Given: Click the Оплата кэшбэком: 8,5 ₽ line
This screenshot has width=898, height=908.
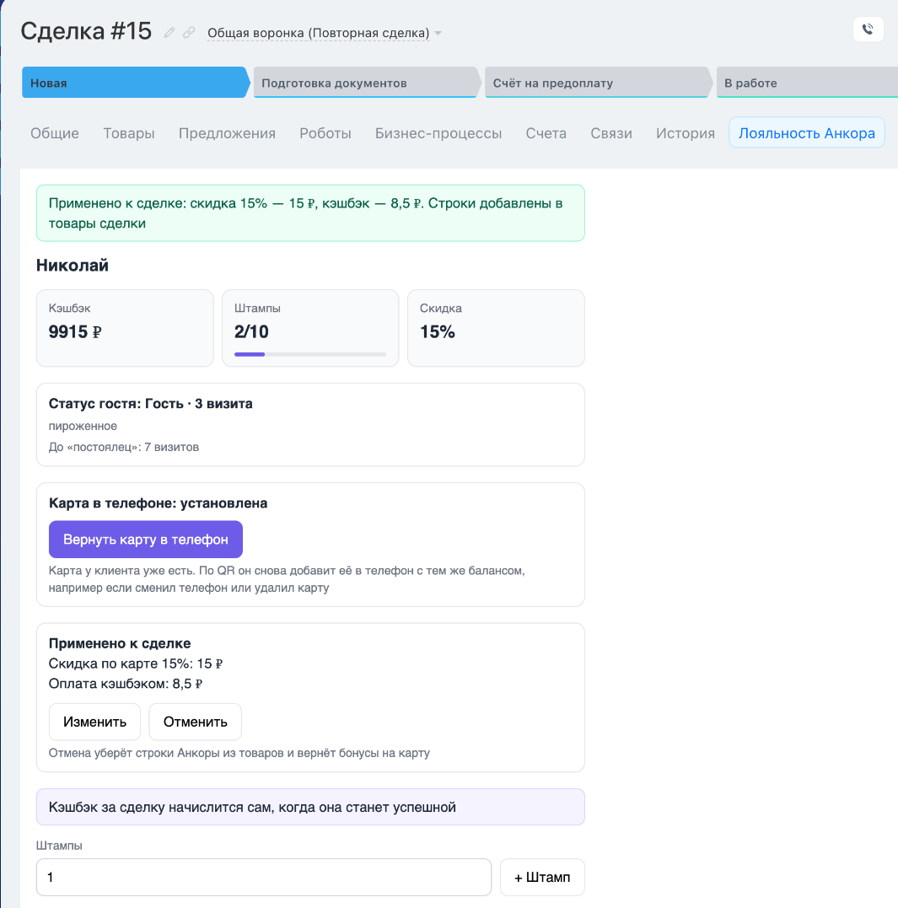Looking at the screenshot, I should pos(126,684).
